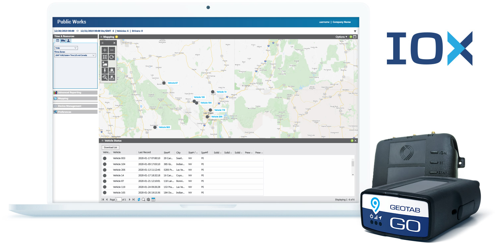
Task: Click Vehicle 14 label on map
Action: [x=221, y=92]
